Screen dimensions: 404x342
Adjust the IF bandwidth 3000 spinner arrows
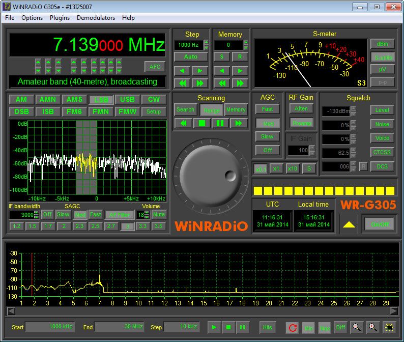37,215
